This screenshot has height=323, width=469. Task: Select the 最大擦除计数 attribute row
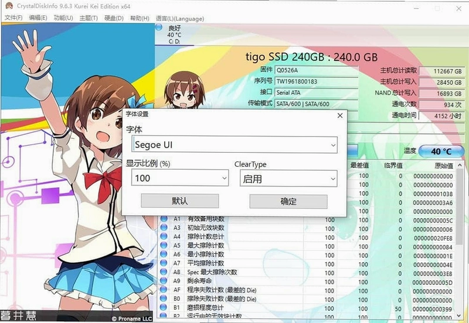307,246
